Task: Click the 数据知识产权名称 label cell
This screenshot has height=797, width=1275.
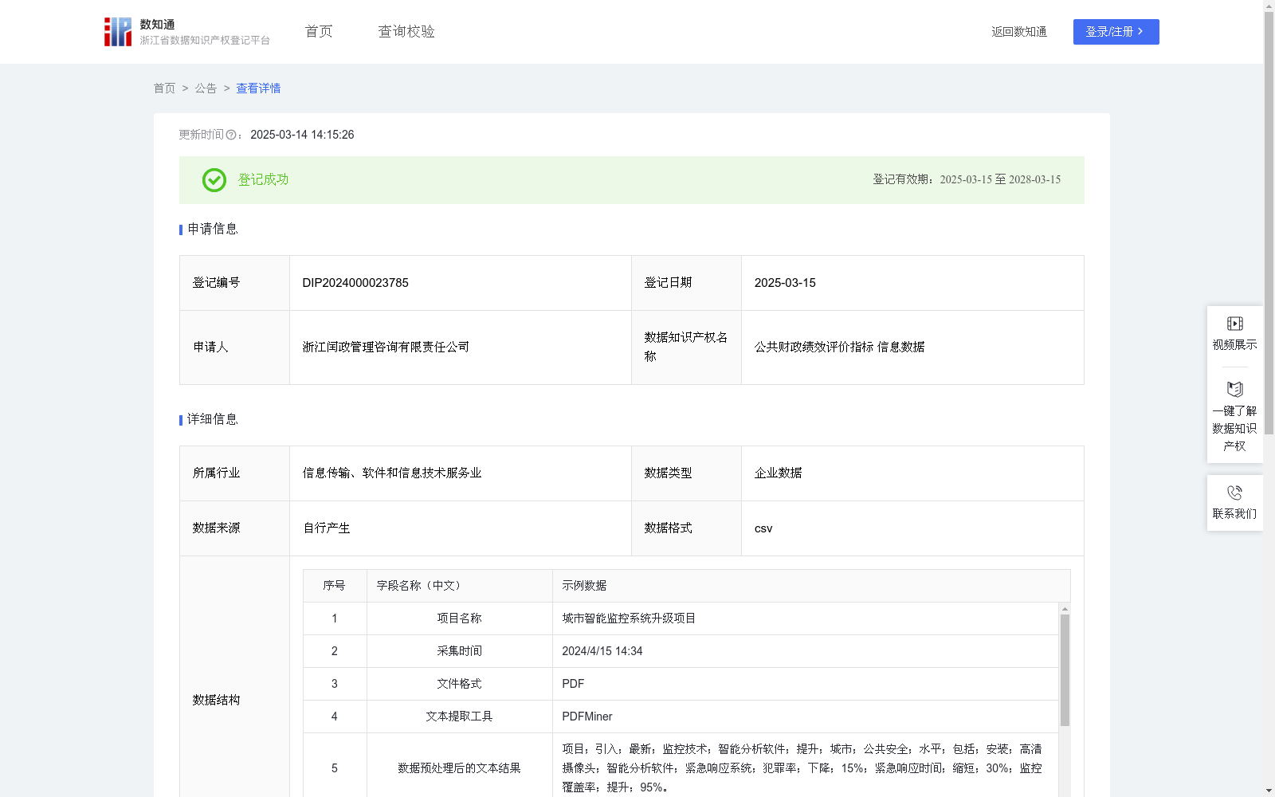Action: tap(686, 347)
